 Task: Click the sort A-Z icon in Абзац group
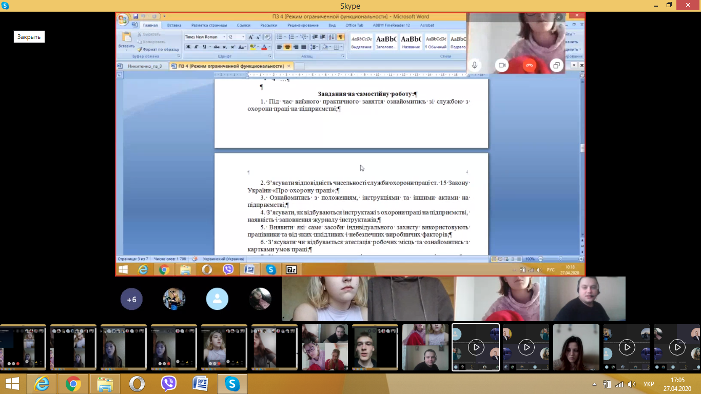(331, 37)
